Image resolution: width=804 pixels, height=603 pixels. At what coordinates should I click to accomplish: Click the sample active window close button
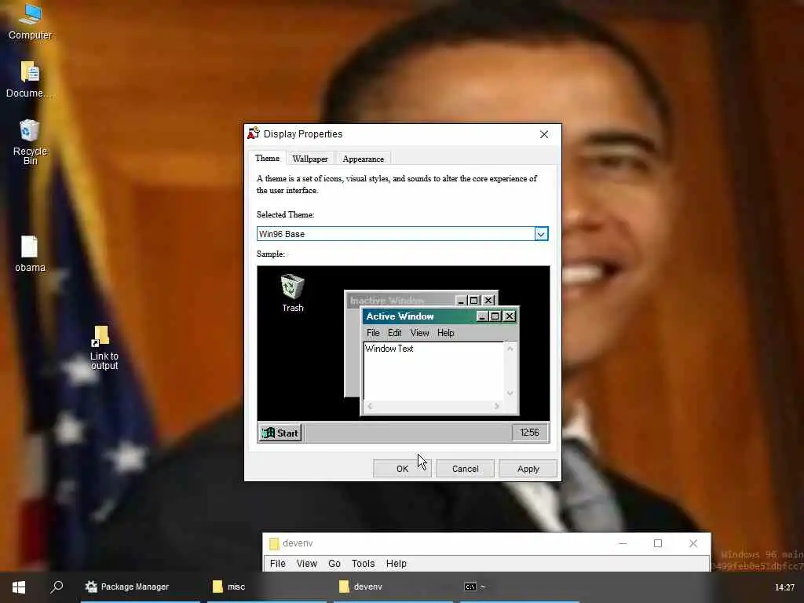[509, 316]
